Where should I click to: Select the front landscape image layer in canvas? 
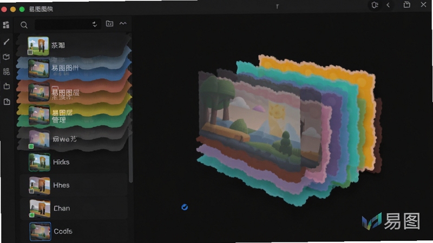[250, 124]
